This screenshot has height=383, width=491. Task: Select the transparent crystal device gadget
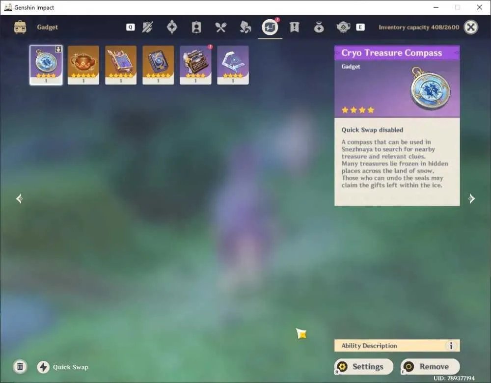pos(233,65)
